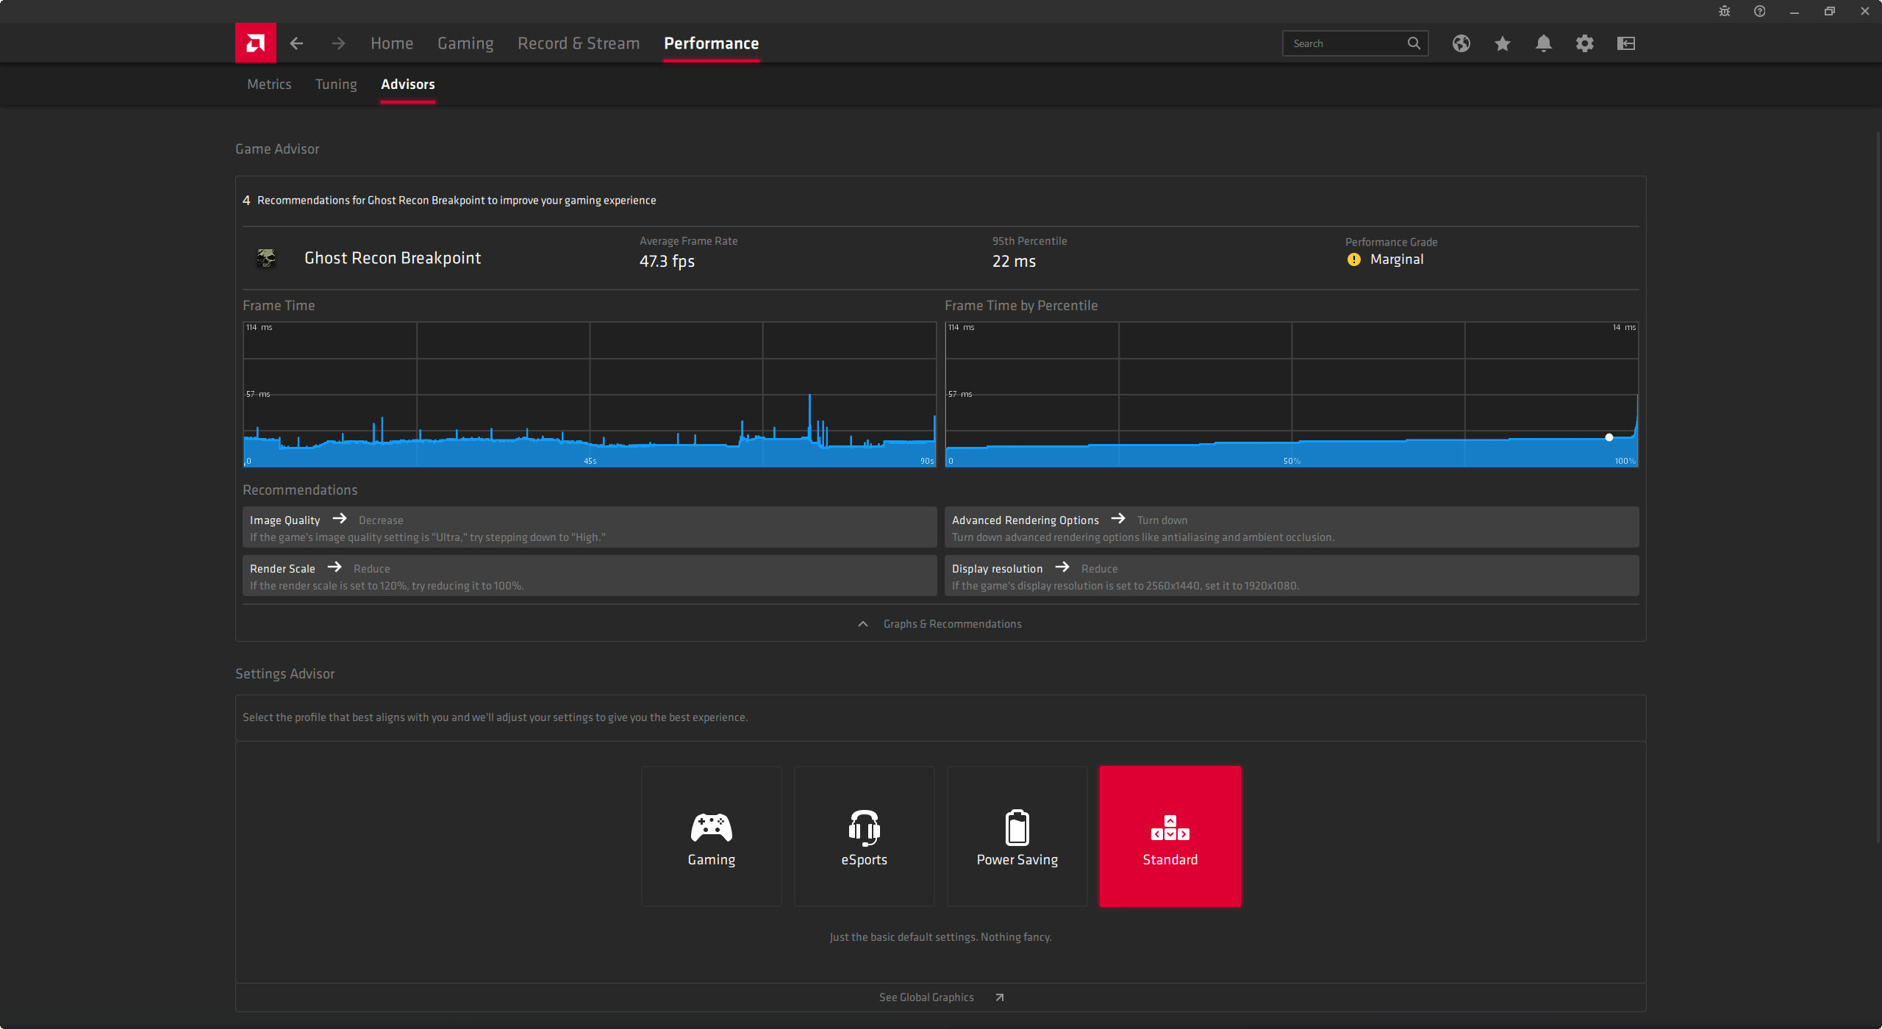Open the Home tab
The image size is (1882, 1029).
(x=392, y=43)
